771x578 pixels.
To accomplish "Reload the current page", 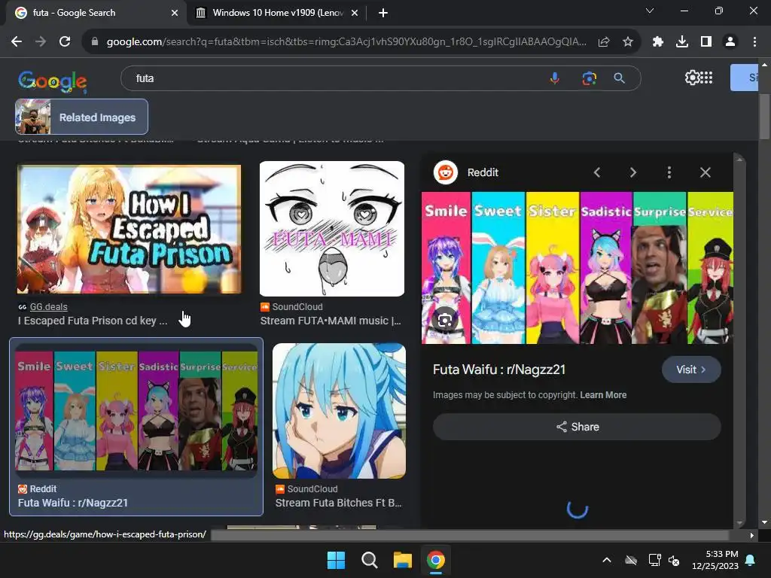I will click(65, 42).
